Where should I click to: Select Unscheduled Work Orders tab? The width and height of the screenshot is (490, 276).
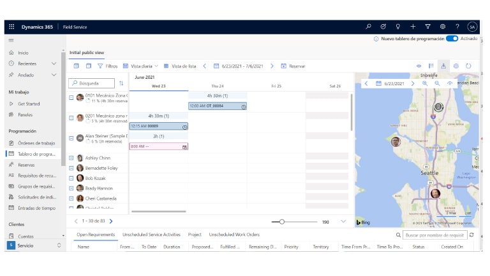234,235
